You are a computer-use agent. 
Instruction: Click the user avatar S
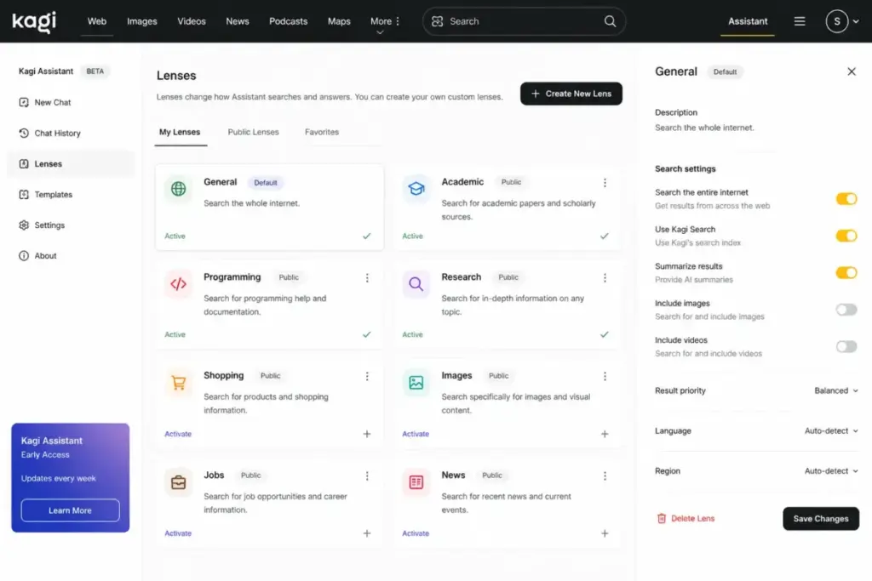(836, 21)
